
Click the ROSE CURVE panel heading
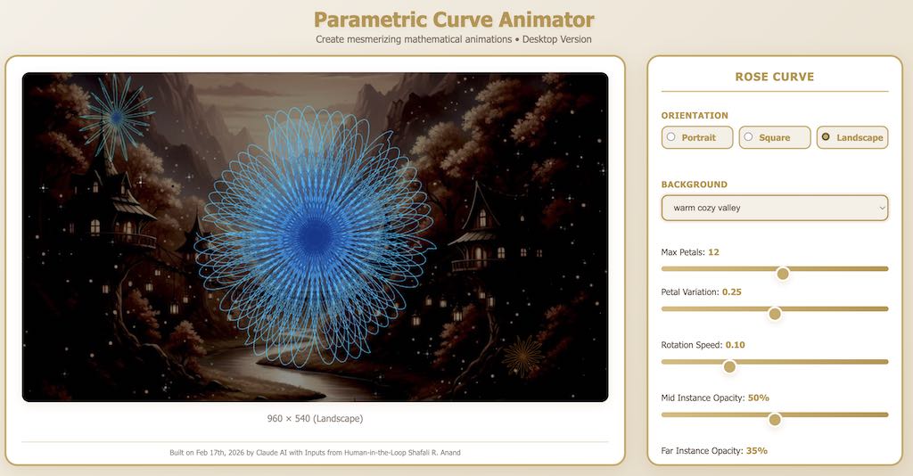774,77
